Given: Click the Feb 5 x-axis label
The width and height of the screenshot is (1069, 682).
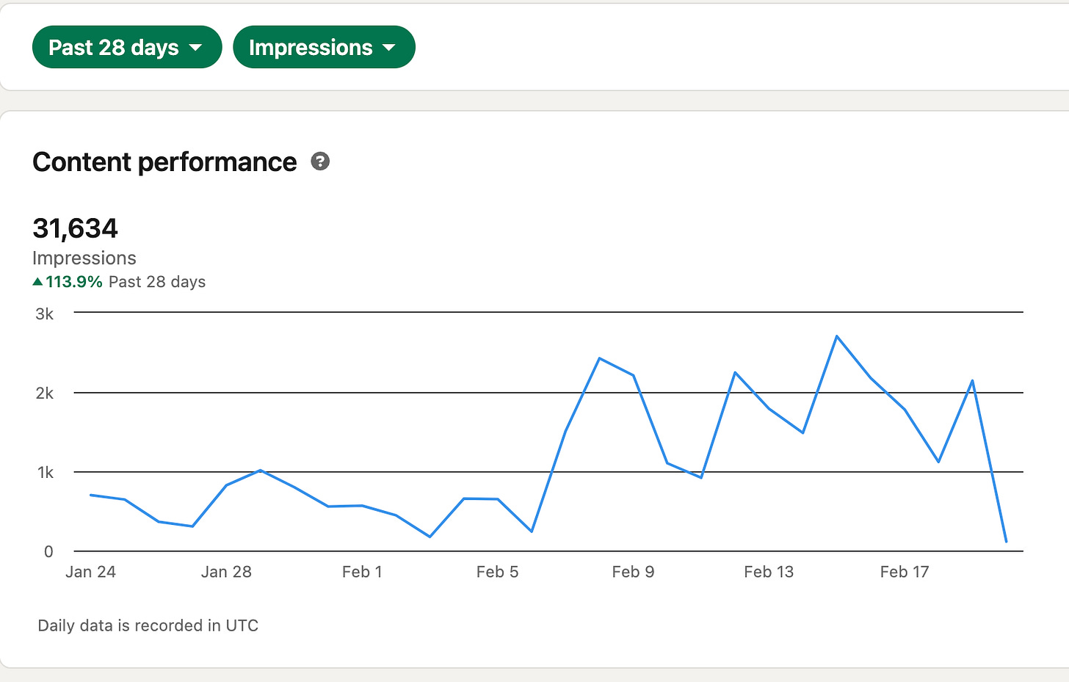Looking at the screenshot, I should pos(497,572).
